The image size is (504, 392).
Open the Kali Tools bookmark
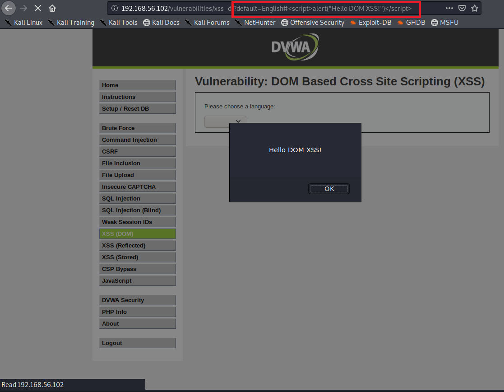point(118,23)
